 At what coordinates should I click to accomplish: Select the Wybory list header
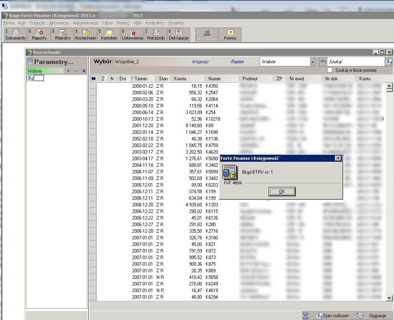45,71
